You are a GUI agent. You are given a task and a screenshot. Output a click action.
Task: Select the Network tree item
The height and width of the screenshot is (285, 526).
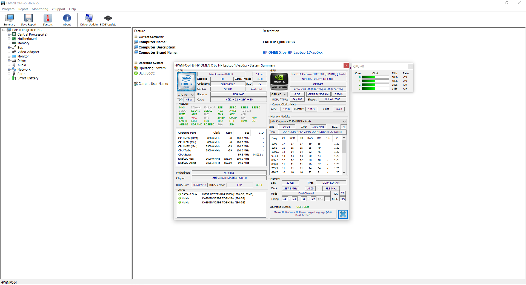coord(24,70)
